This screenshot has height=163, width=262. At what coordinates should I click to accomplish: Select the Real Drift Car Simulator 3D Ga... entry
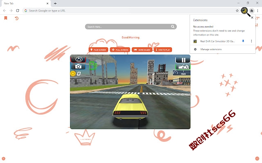(217, 41)
